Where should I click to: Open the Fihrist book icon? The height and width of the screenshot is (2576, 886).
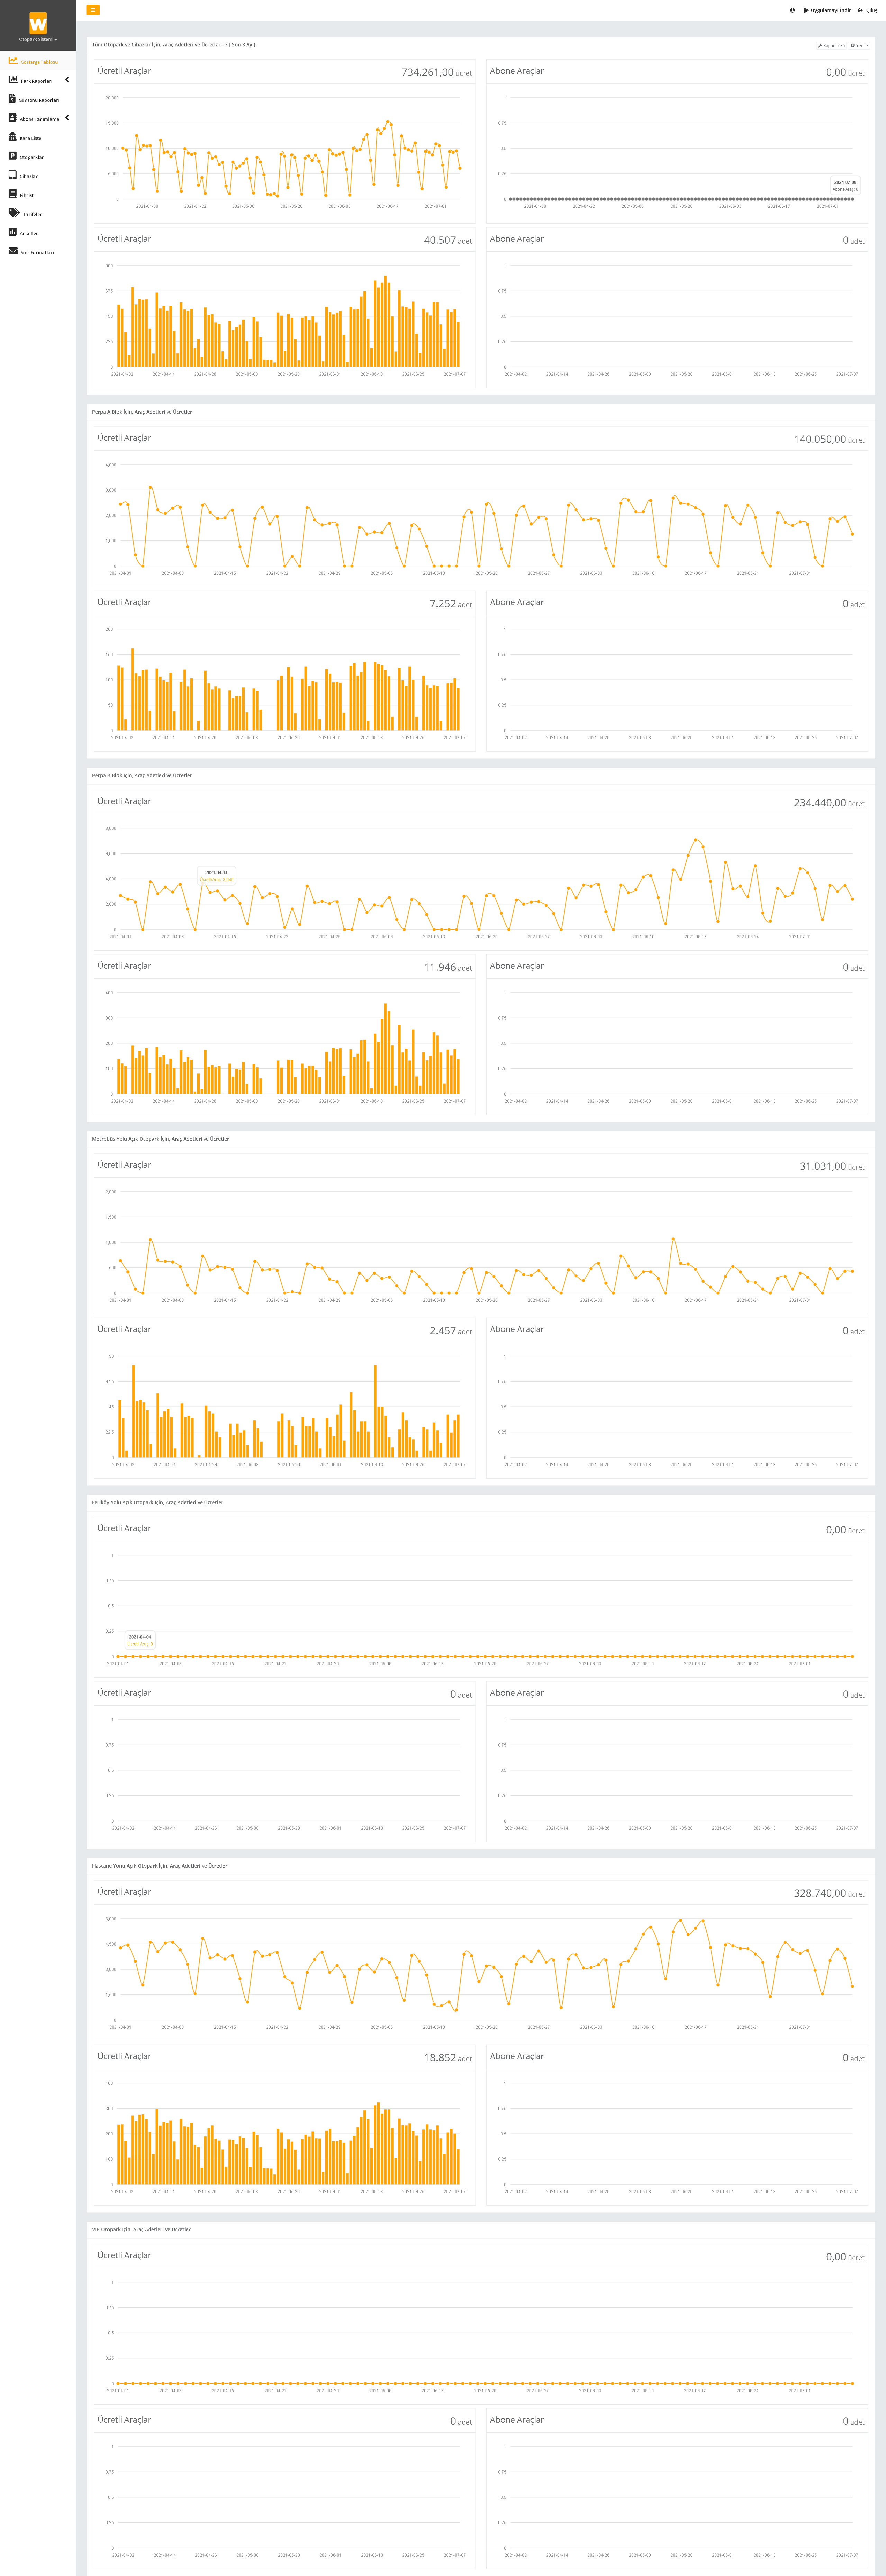tap(13, 194)
